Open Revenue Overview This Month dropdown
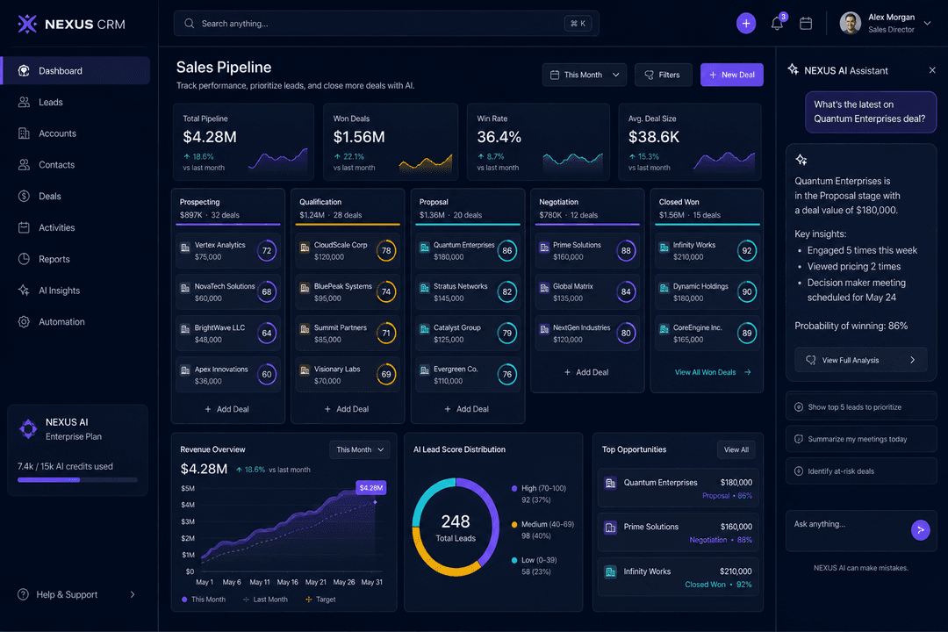Viewport: 948px width, 632px height. click(360, 450)
